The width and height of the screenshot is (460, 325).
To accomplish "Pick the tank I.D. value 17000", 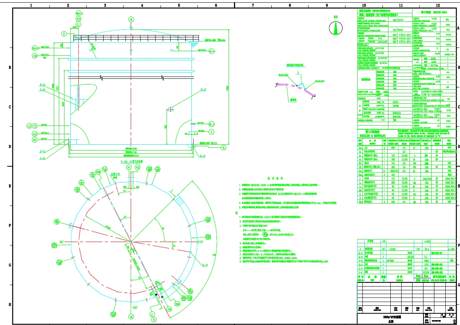I will pyautogui.click(x=448, y=35).
